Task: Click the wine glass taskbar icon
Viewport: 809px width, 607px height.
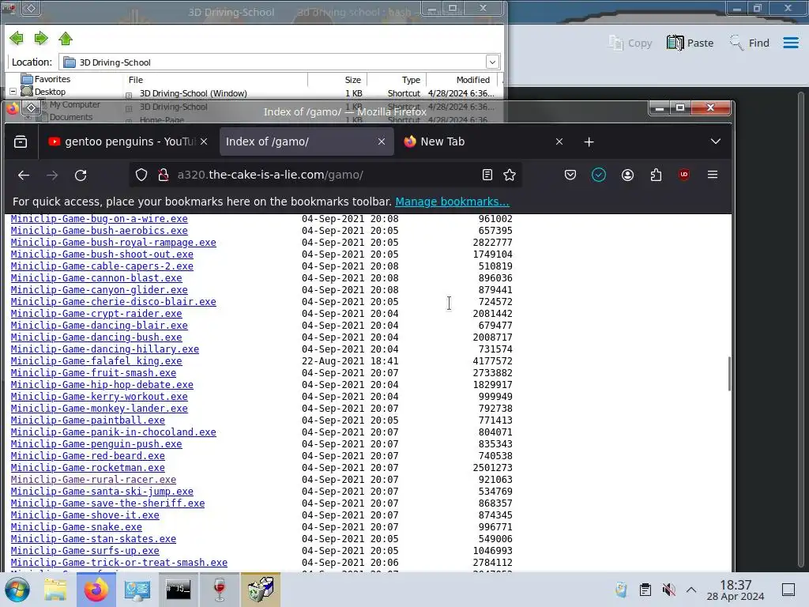Action: pos(220,590)
